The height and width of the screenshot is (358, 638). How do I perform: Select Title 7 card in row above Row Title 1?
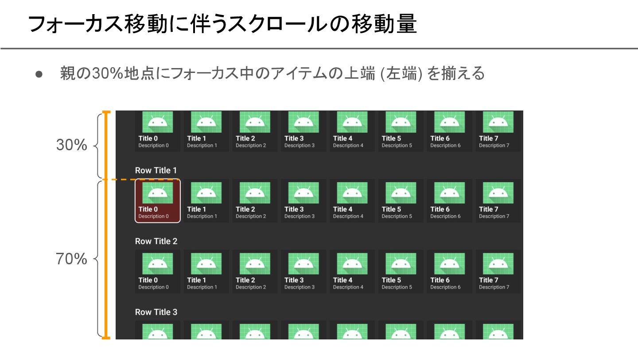[x=499, y=131]
